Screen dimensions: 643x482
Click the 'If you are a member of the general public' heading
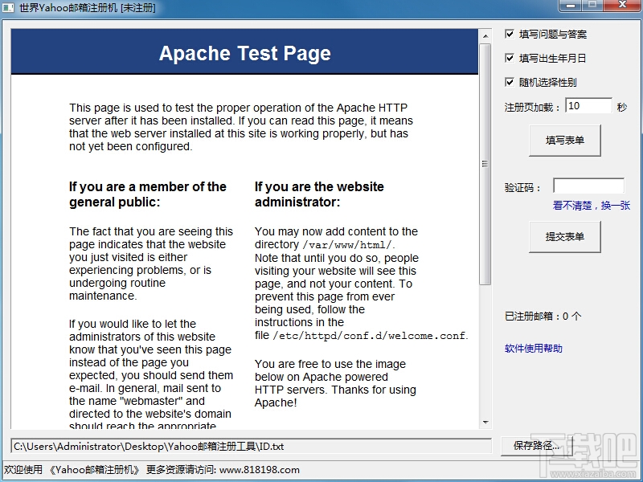148,194
